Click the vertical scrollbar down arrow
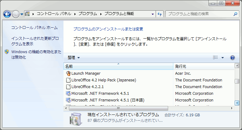 (x=237, y=103)
